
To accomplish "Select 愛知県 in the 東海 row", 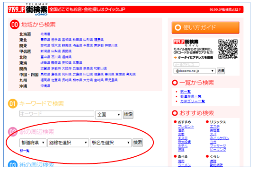I will tap(67, 63).
